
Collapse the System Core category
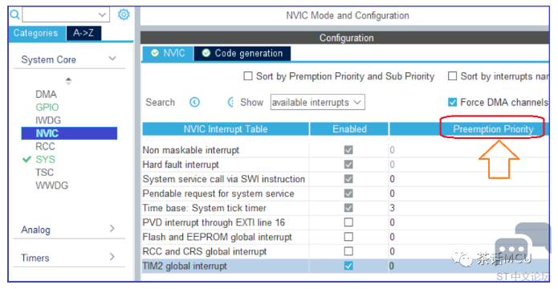click(x=112, y=59)
